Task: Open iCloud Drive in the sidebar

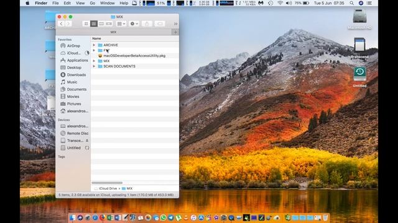Action: tap(73, 53)
